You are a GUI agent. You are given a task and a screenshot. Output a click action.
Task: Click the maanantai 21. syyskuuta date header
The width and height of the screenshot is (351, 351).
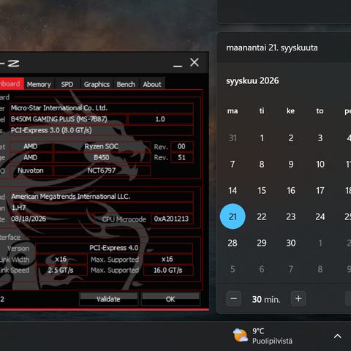[x=272, y=48]
